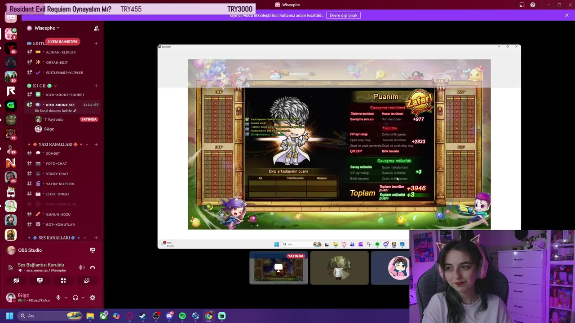
Task: Open the editlenmis-klipler channel
Action: pos(62,72)
